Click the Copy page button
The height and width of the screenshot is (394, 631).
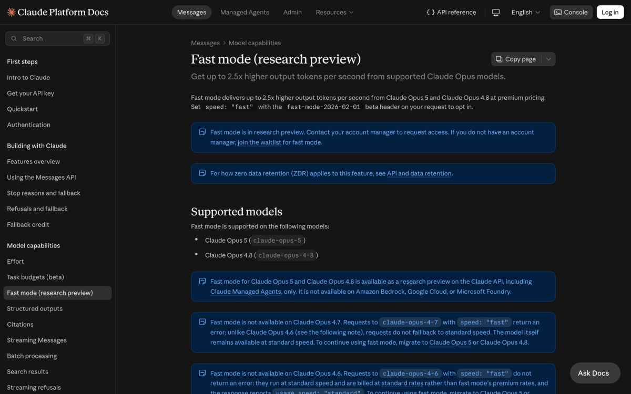pyautogui.click(x=516, y=59)
